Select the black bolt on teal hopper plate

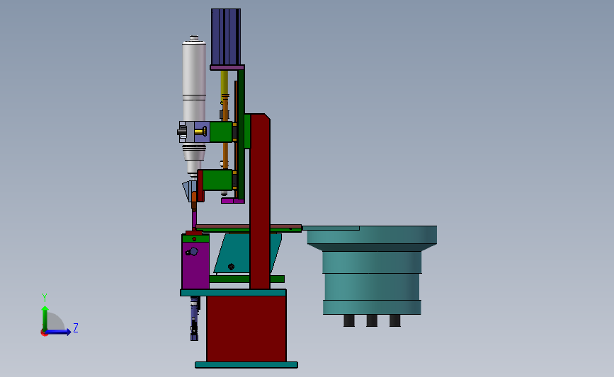click(231, 267)
